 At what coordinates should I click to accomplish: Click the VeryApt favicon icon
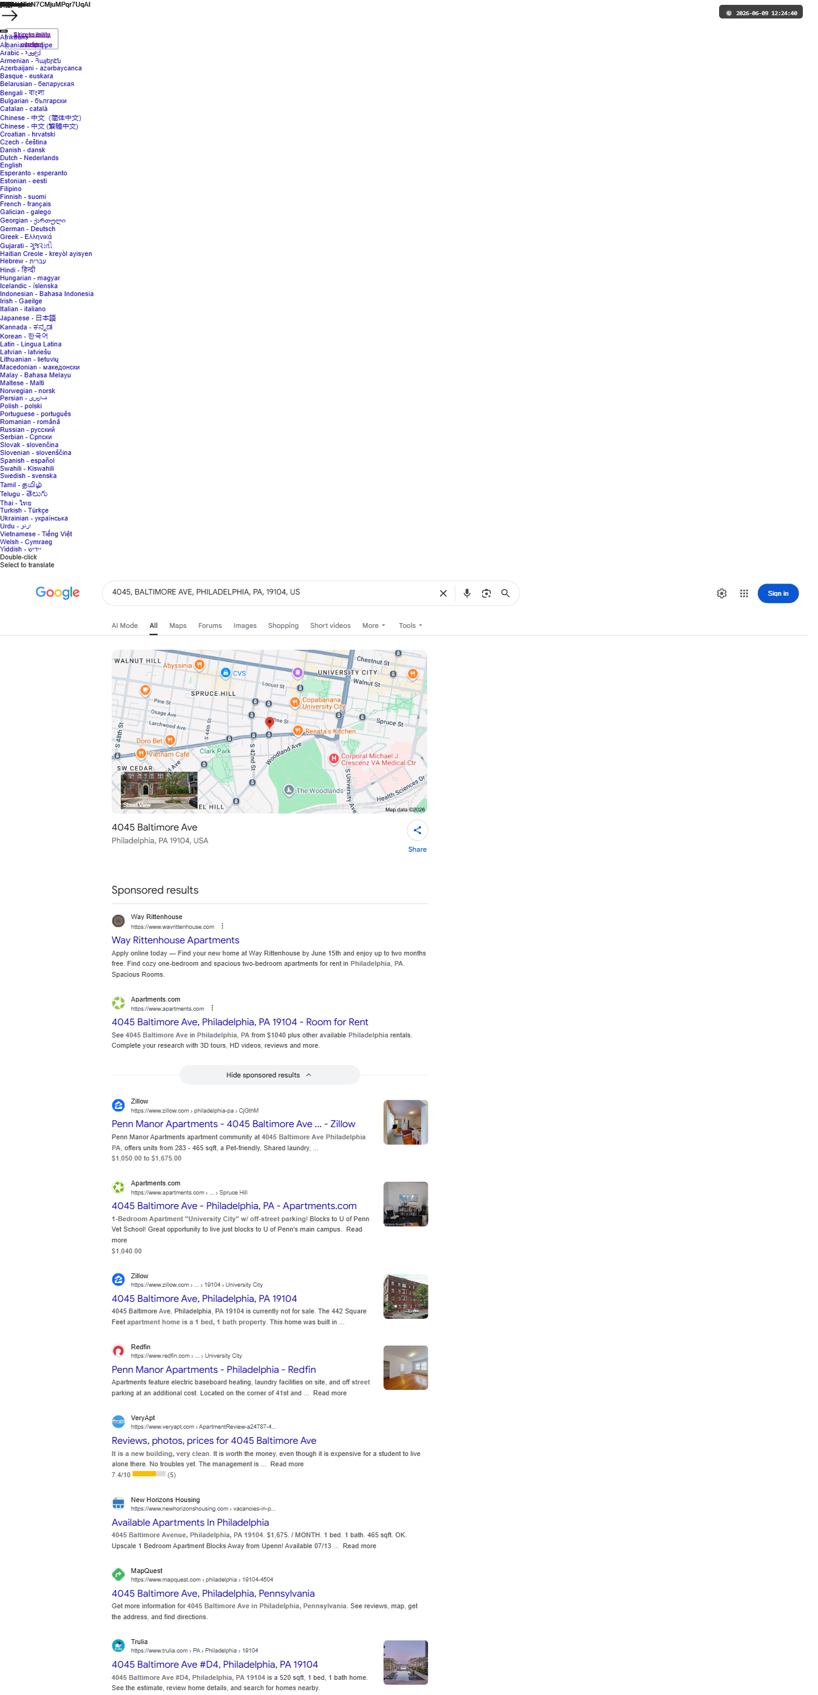click(118, 1422)
